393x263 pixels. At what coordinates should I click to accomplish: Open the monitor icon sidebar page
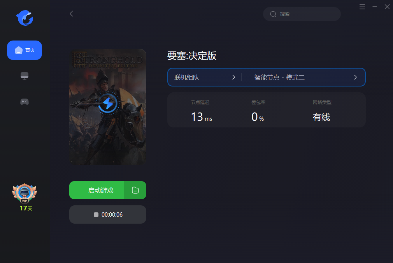point(24,76)
